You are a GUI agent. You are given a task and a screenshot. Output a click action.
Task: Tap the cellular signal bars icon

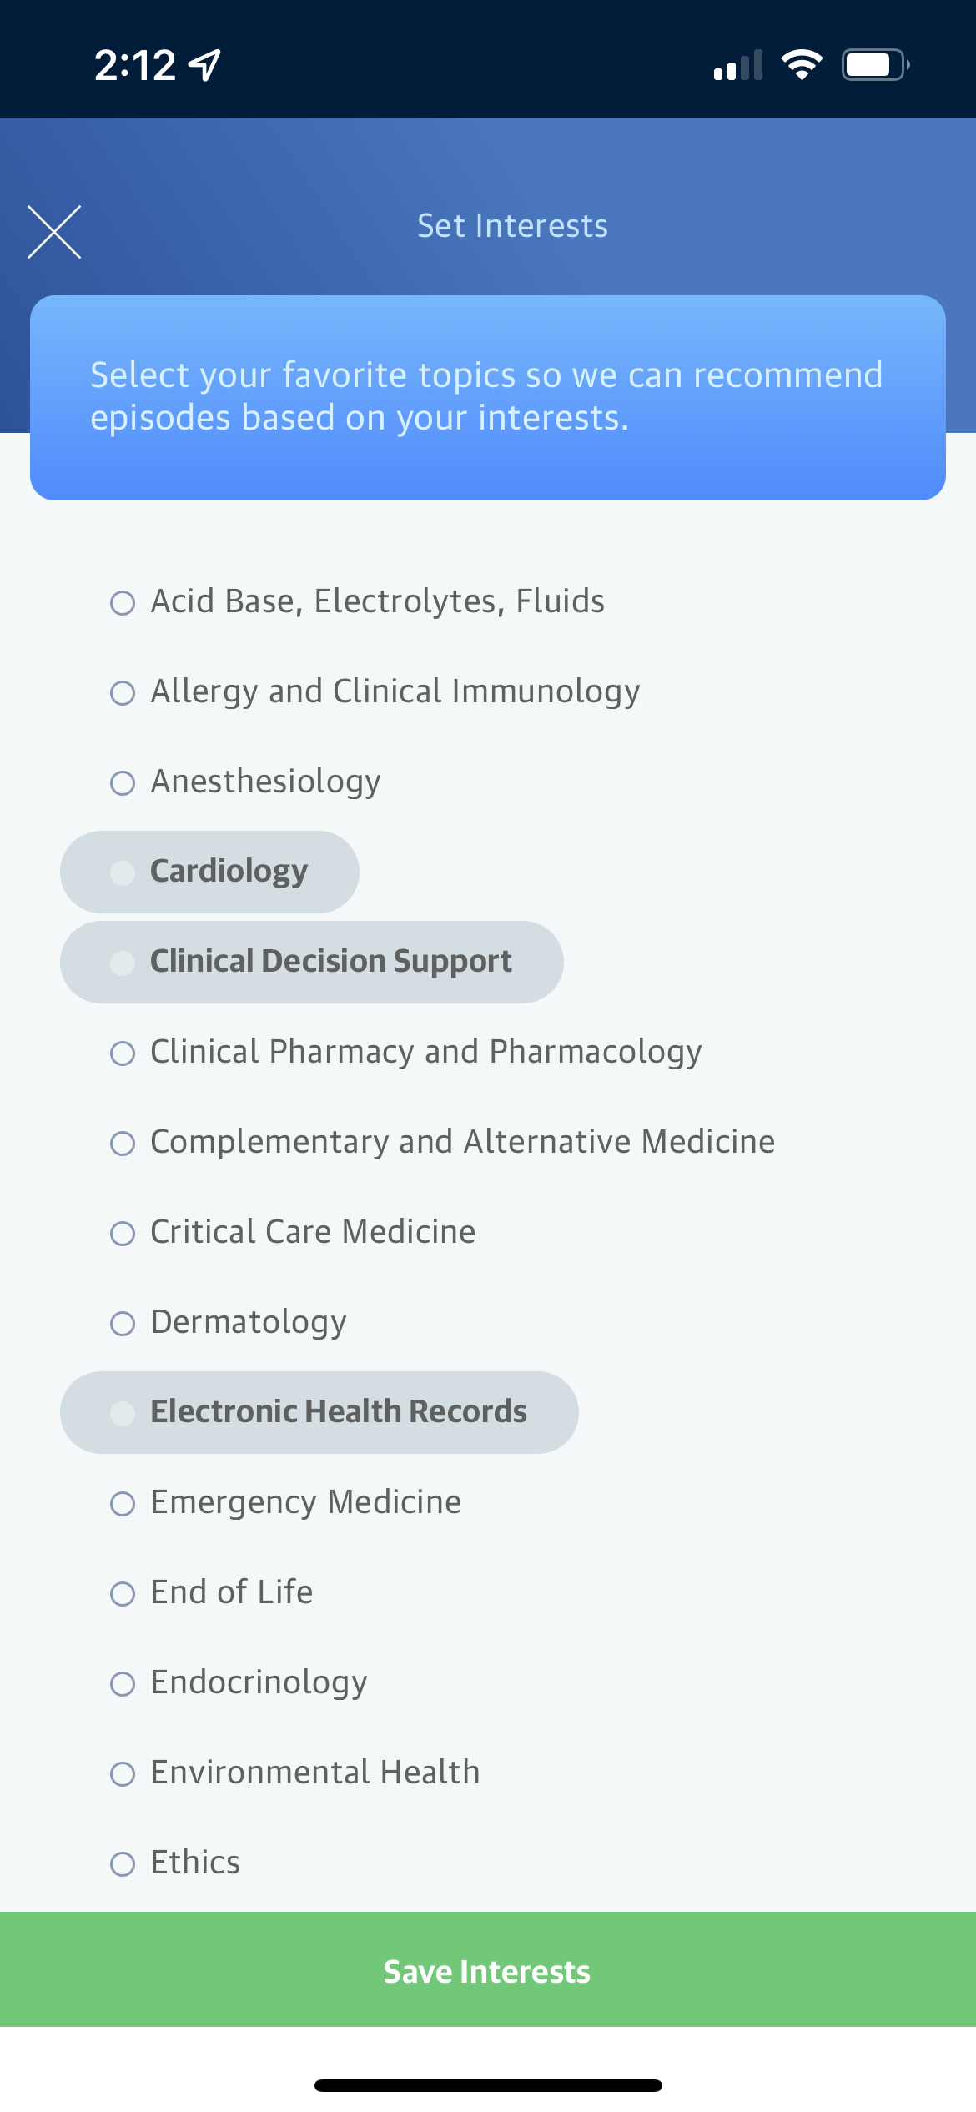pos(738,65)
